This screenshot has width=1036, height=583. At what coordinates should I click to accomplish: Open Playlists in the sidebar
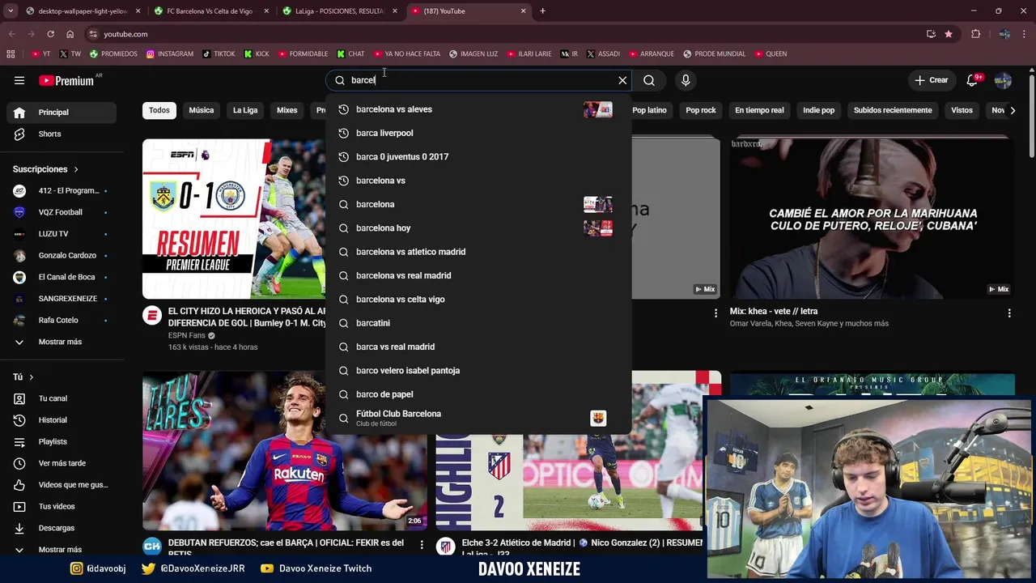62,441
